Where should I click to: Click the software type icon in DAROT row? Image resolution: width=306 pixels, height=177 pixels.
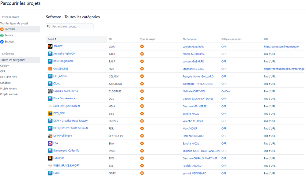(x=142, y=47)
